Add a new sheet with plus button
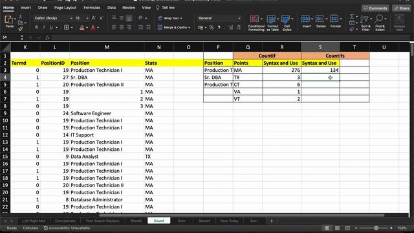414x233 pixels. point(272,221)
